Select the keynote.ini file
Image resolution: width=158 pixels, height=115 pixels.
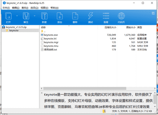click(x=50, y=39)
